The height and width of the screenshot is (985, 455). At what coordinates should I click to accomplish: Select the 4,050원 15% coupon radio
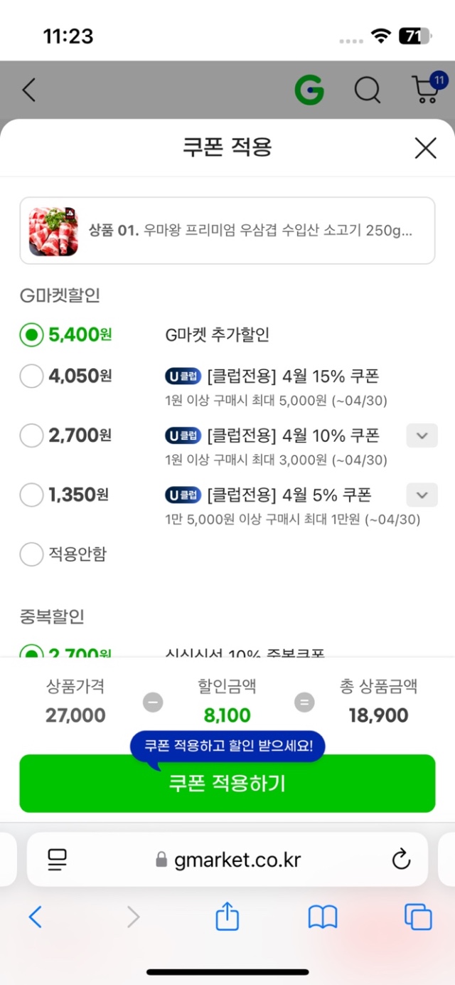[32, 376]
